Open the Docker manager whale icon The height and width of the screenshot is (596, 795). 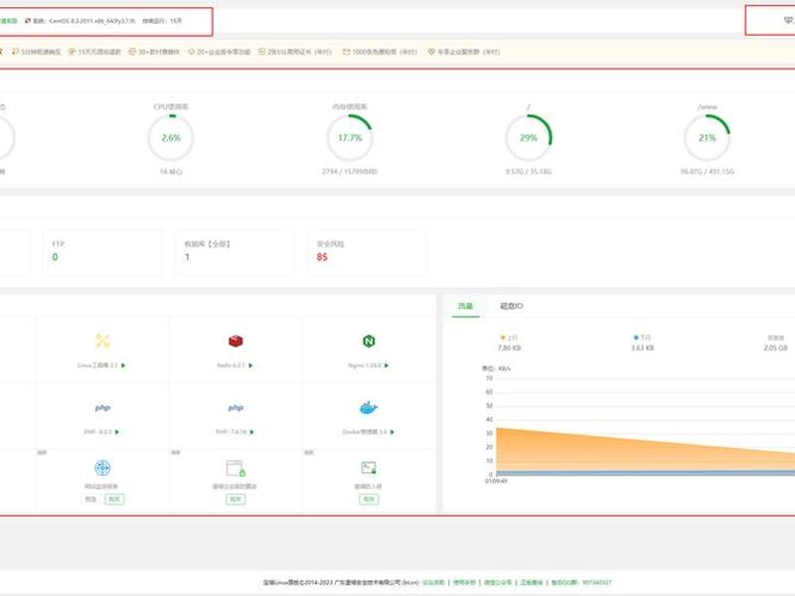pyautogui.click(x=369, y=407)
